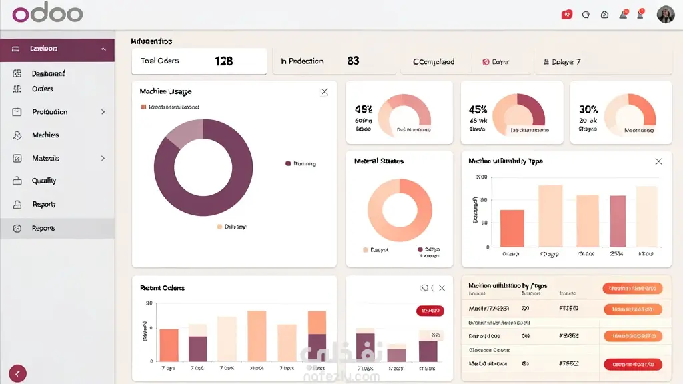Open the user profile avatar

(665, 15)
